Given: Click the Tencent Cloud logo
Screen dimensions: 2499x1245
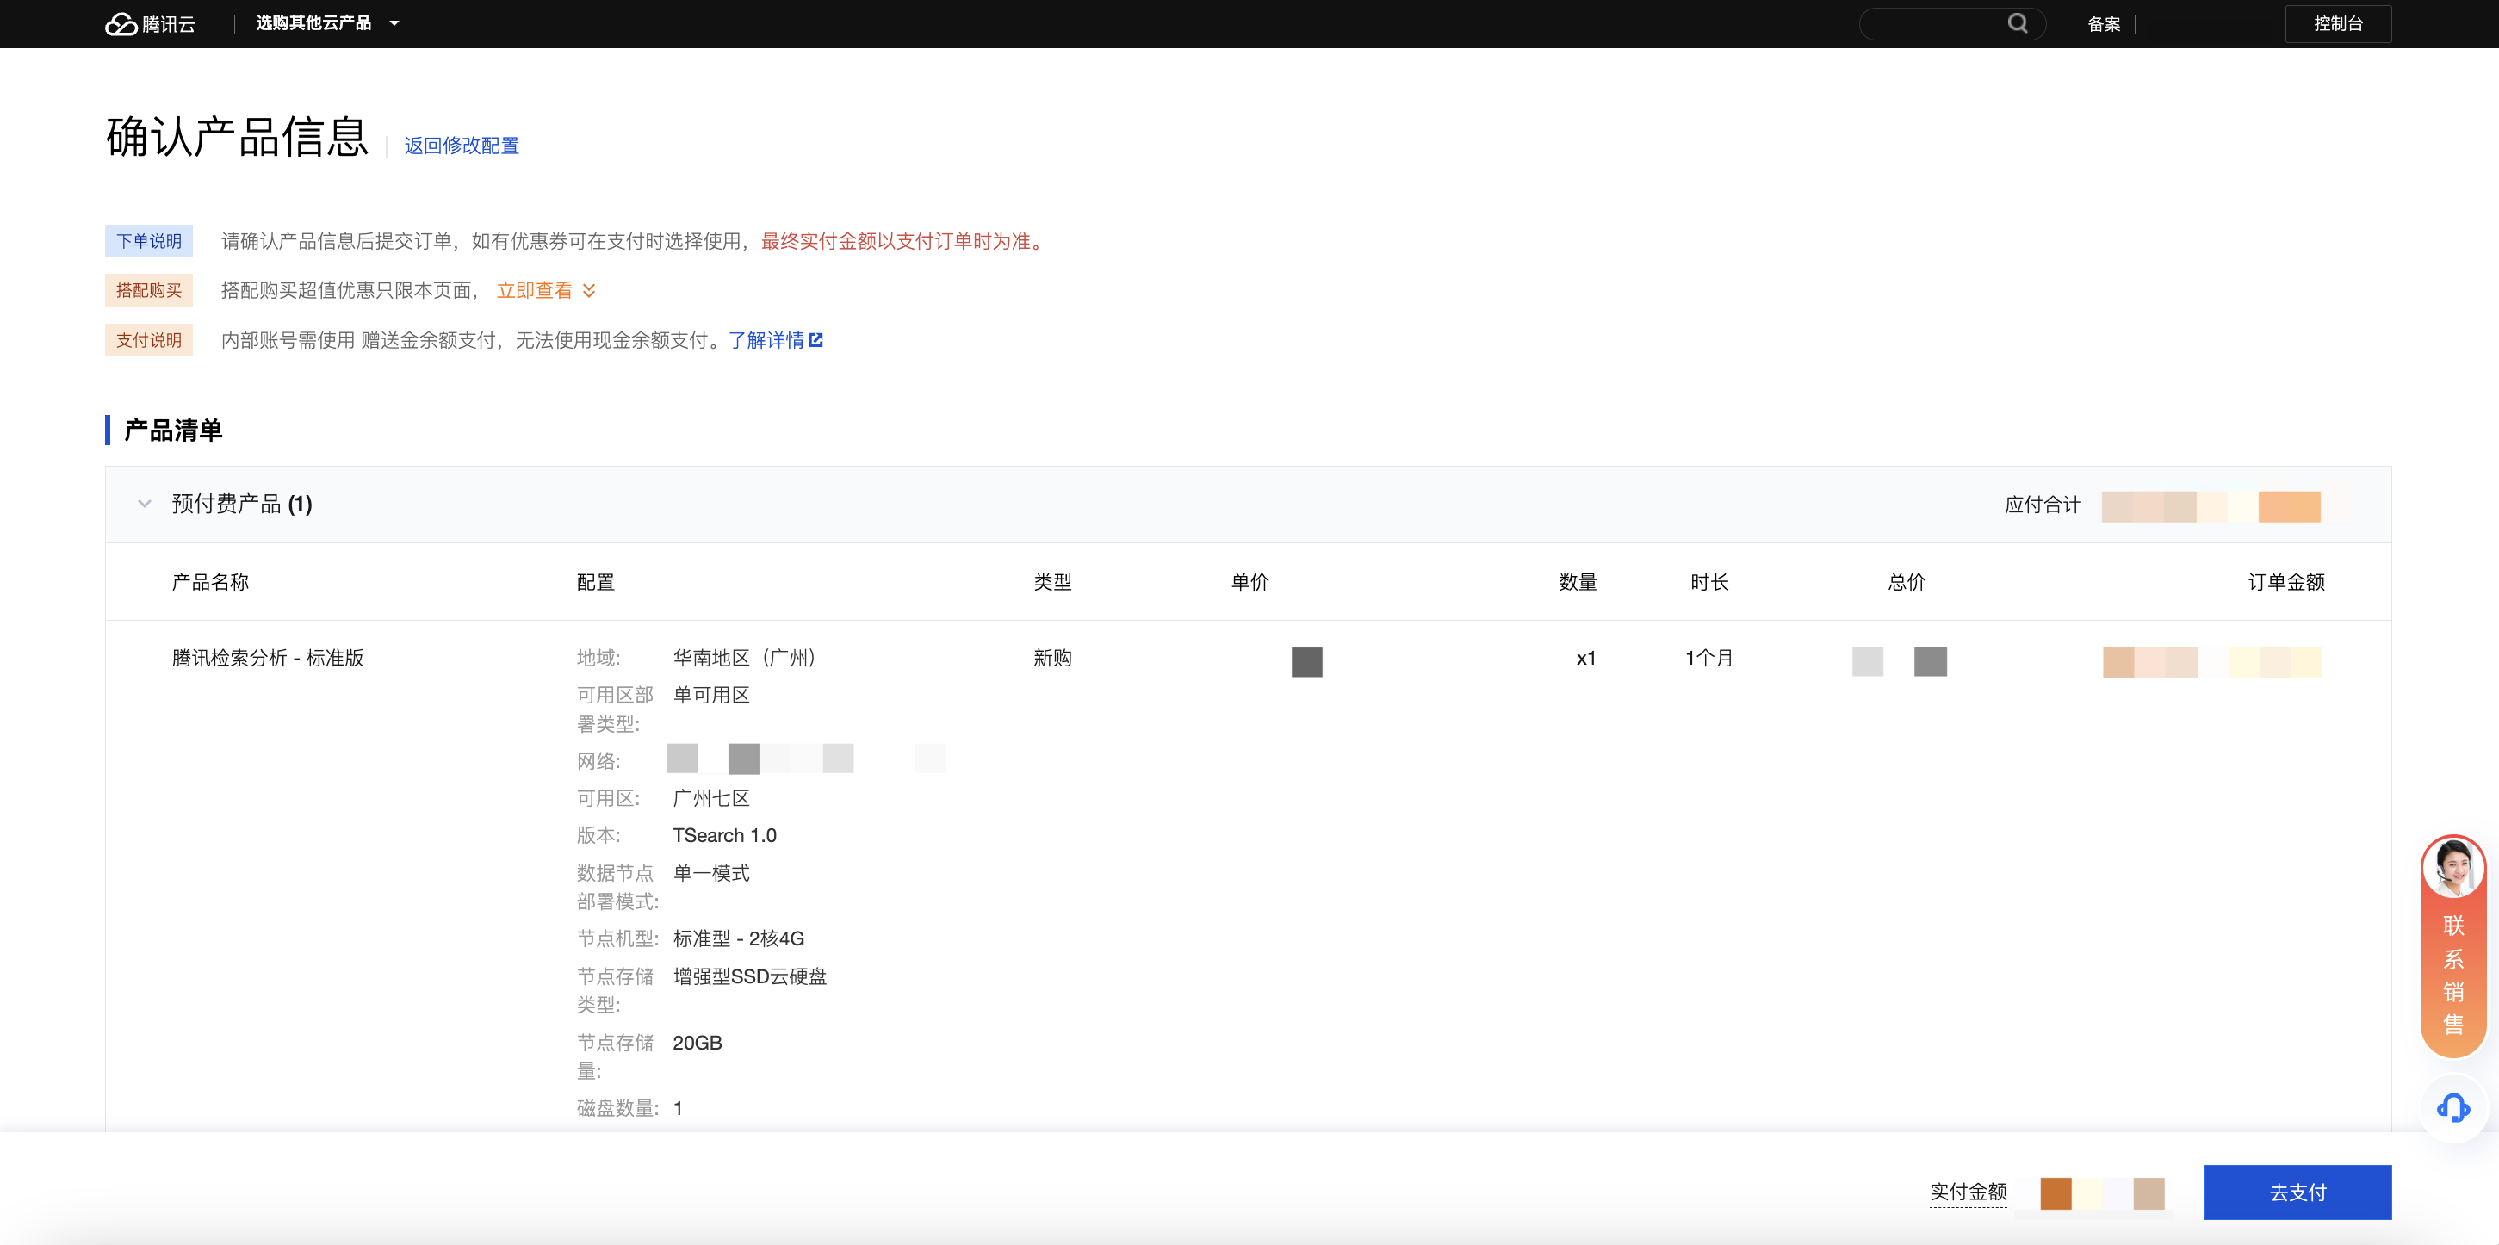Looking at the screenshot, I should (x=151, y=23).
